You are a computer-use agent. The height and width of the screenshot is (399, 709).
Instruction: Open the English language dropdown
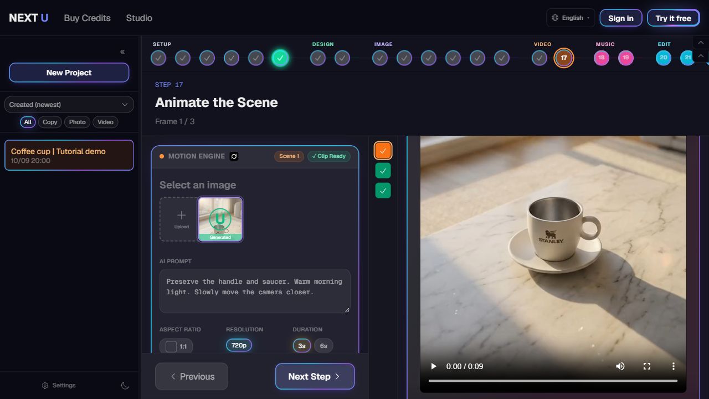(571, 18)
